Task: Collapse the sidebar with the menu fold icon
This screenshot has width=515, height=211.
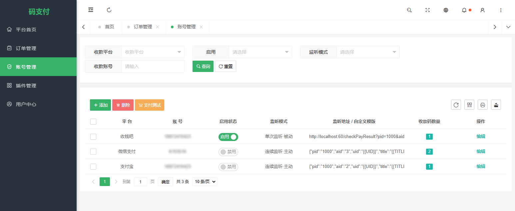Action: click(91, 10)
